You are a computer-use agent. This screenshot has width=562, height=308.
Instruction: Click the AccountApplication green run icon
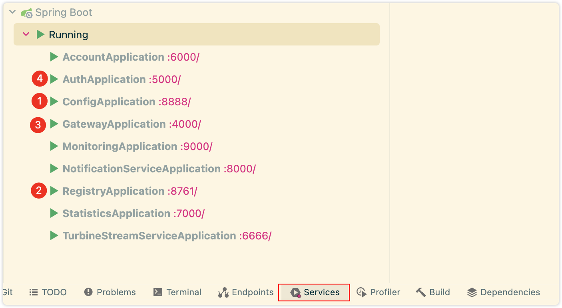[54, 57]
